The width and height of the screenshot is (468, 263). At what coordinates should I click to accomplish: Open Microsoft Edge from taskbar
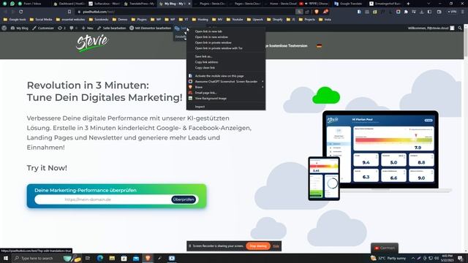[100, 258]
